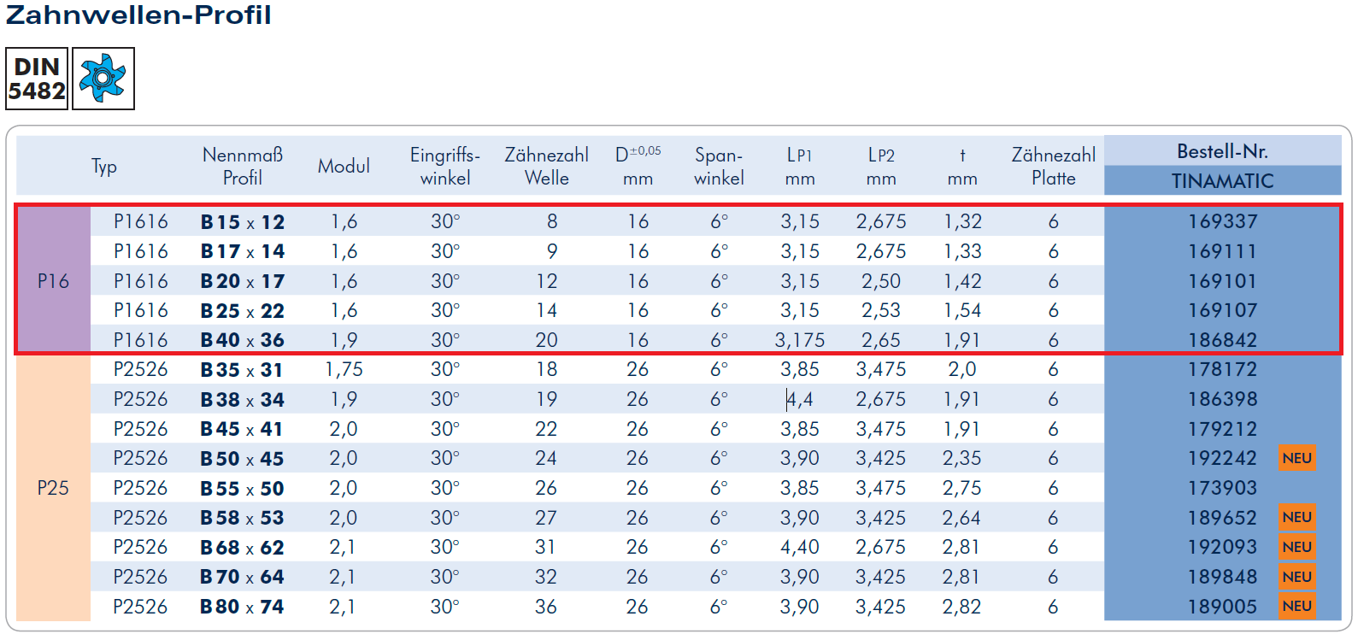Click the Nennmaß Profil column header

click(x=243, y=167)
